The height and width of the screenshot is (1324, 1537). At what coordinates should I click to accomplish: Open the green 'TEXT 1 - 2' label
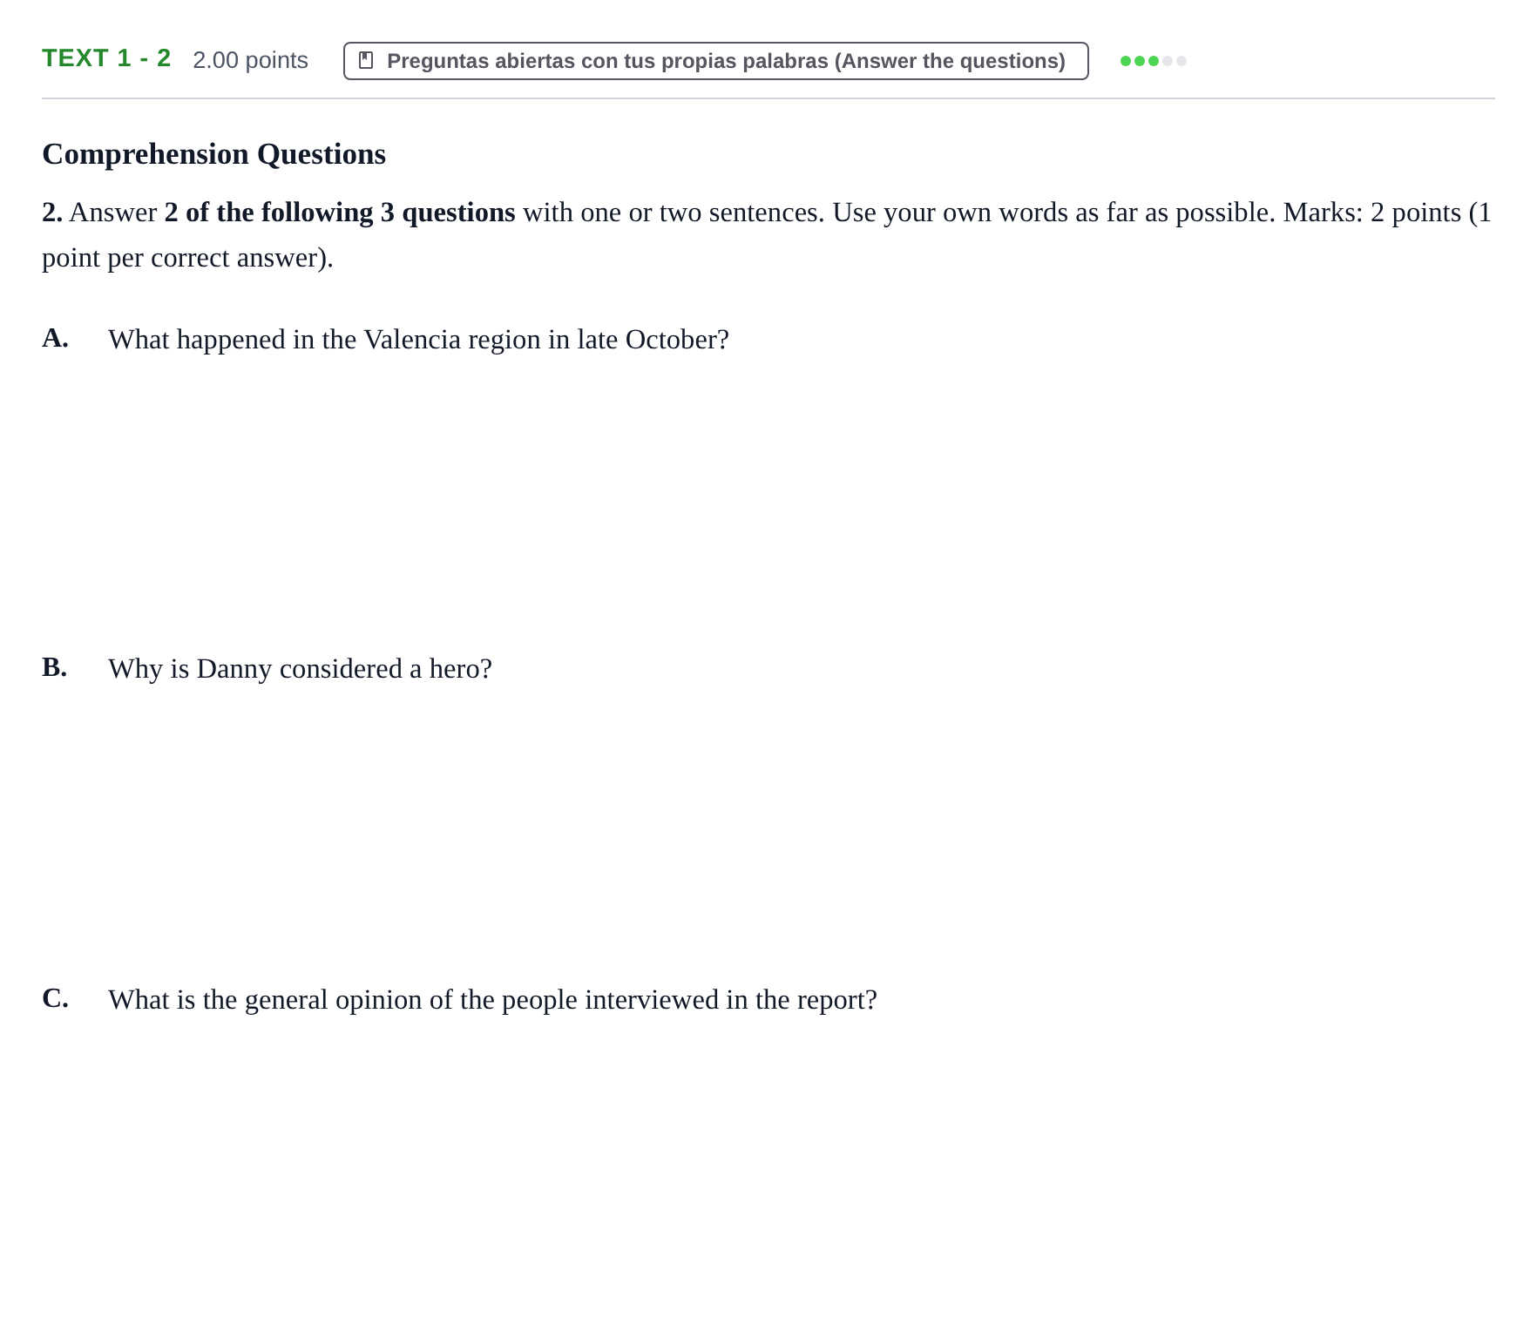point(106,58)
